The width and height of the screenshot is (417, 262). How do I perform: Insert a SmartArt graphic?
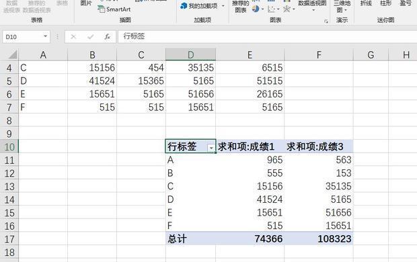coord(114,9)
